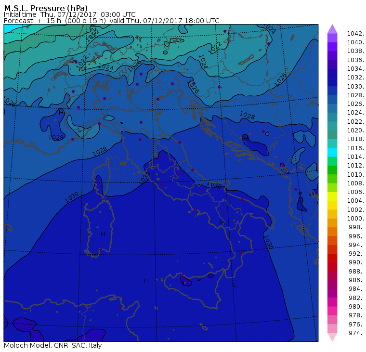Click the '988.' legend label
Screen dimensions: 366x352
(356, 271)
